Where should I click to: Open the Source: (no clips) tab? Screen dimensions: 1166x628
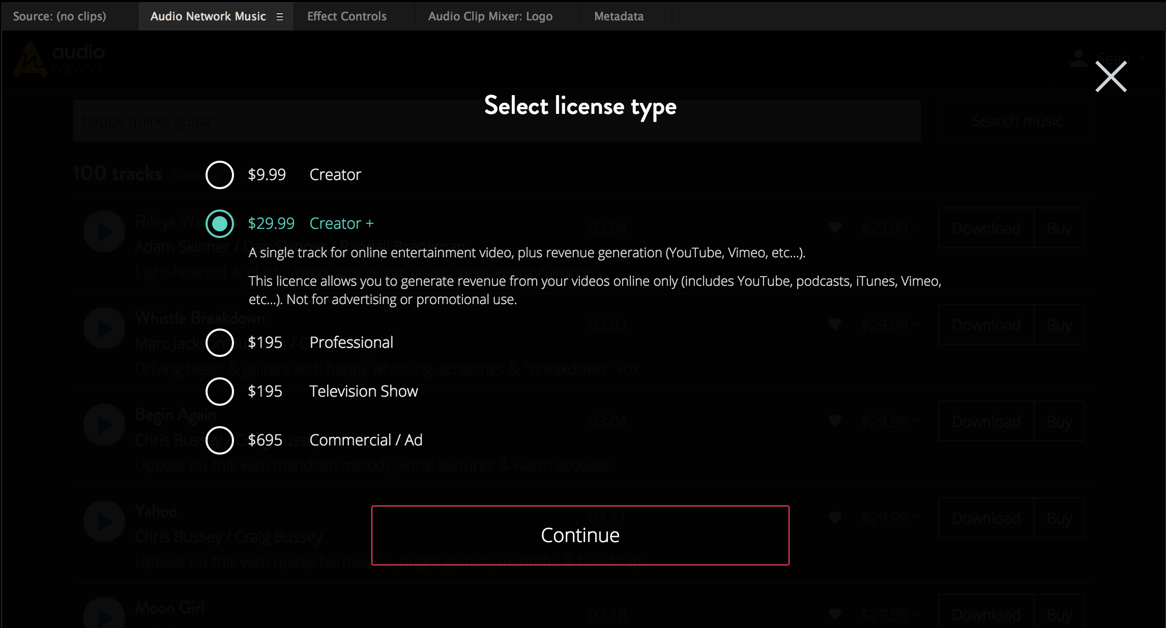click(60, 16)
